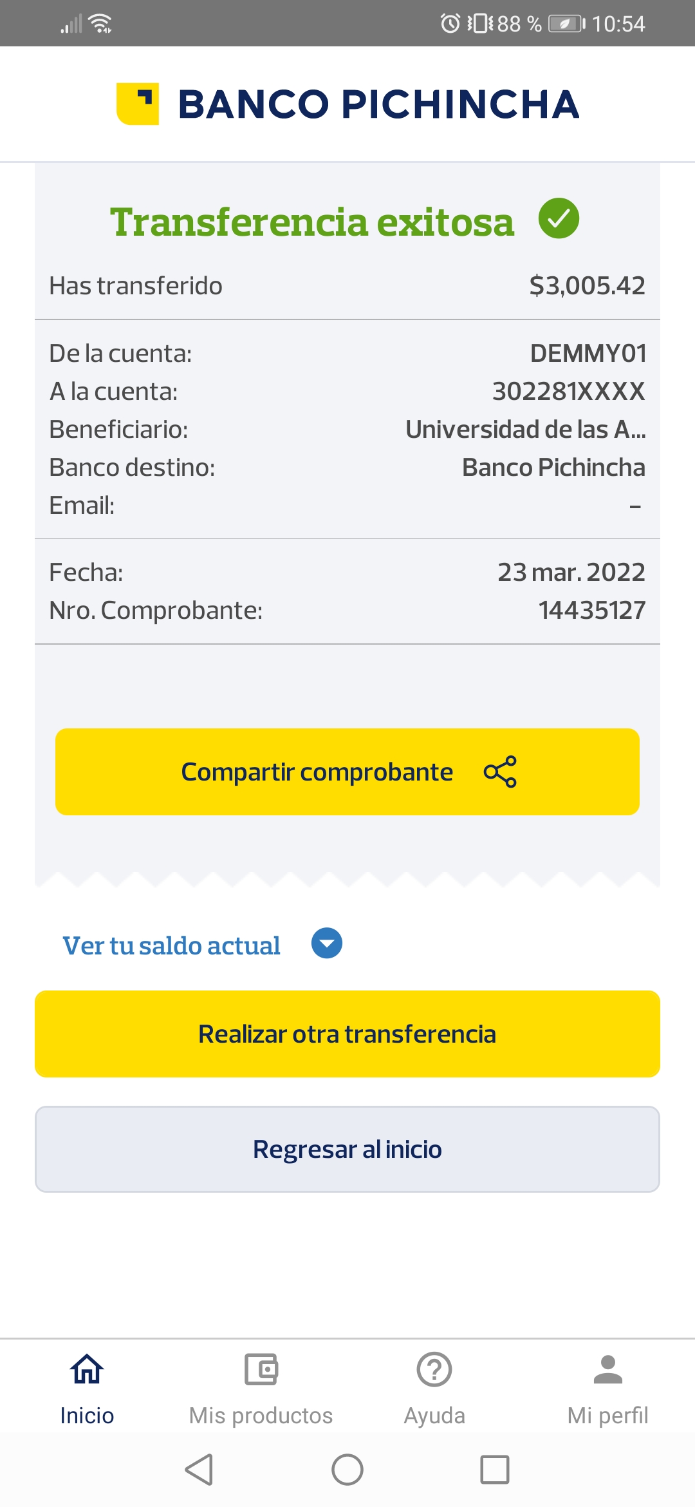Tap the Nro. Comprobante number 14435127
Viewport: 695px width, 1507px height.
(x=591, y=611)
